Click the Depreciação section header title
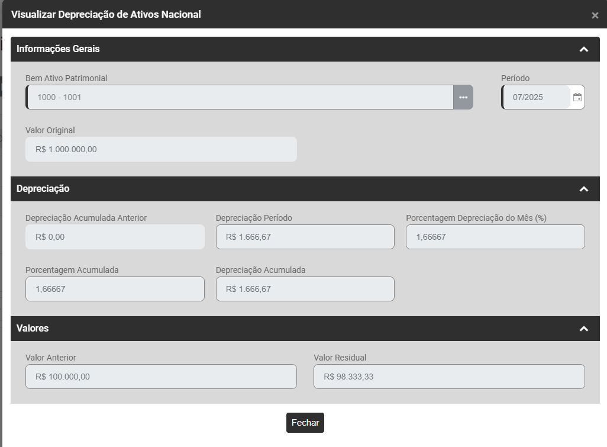The height and width of the screenshot is (447, 607). 43,189
